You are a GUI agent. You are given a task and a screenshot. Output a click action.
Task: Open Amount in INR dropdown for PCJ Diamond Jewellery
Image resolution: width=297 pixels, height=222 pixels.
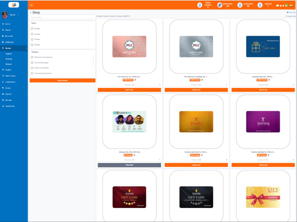[196, 85]
